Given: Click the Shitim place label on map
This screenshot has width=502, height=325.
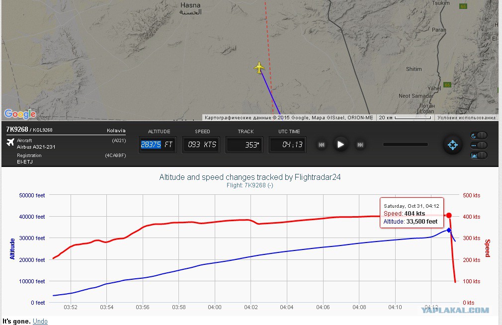Looking at the screenshot, I should pos(414,69).
